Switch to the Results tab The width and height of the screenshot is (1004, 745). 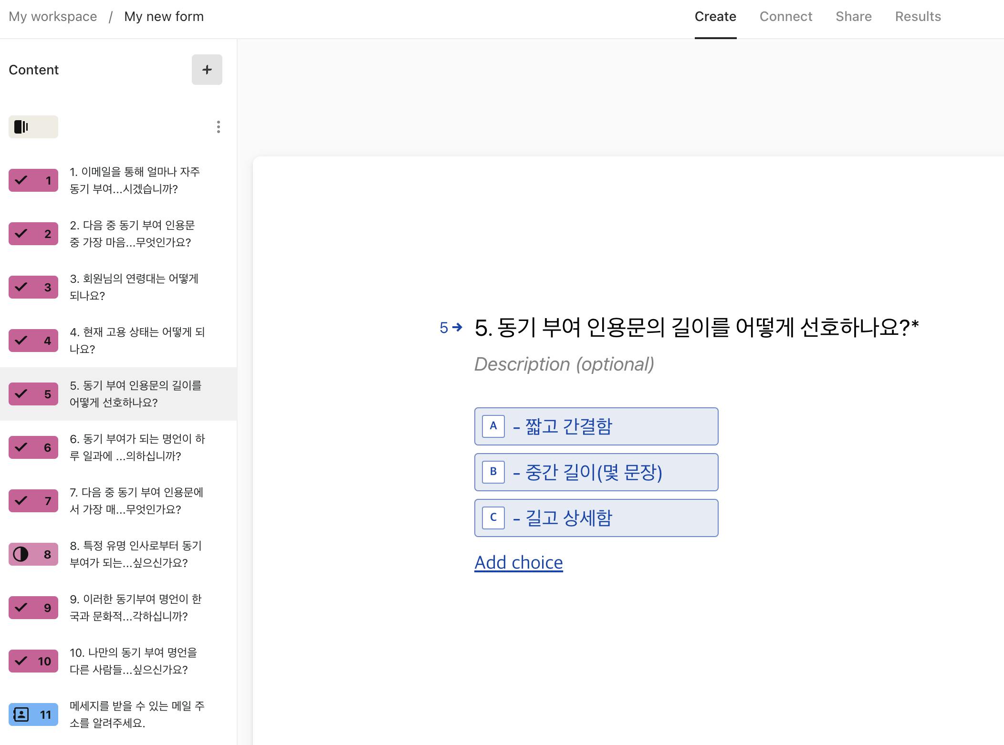click(917, 16)
